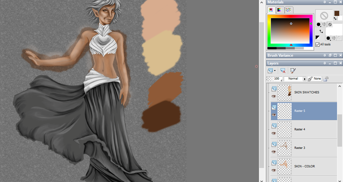The height and width of the screenshot is (182, 343).
Task: Toggle the All tools checkbox
Action: pos(317,44)
